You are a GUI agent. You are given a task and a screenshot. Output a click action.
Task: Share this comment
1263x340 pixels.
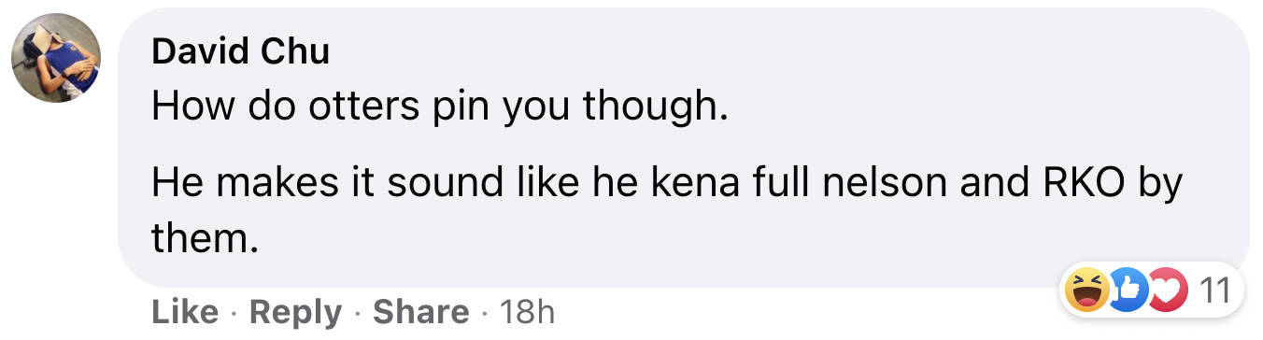(421, 312)
